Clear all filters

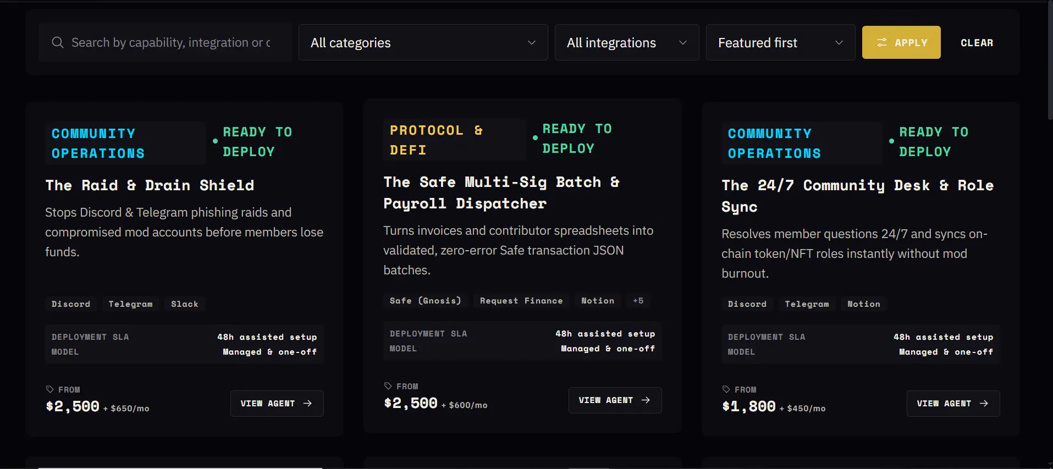pyautogui.click(x=977, y=42)
